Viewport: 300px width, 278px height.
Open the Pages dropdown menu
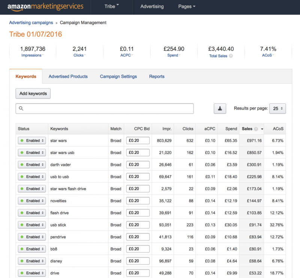[x=187, y=6]
